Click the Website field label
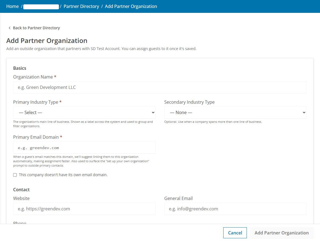 click(21, 198)
